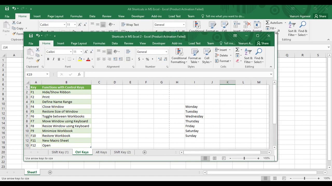Open Review tab in background Excel window
332x186 pixels.
107,16
